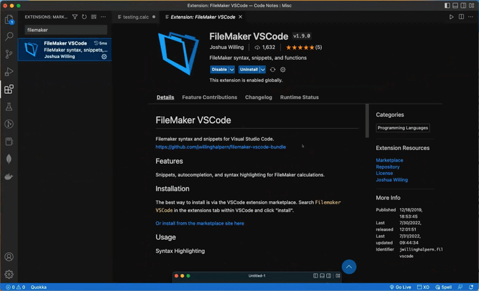Image resolution: width=479 pixels, height=291 pixels.
Task: Select the Extensions view icon
Action: pyautogui.click(x=9, y=89)
